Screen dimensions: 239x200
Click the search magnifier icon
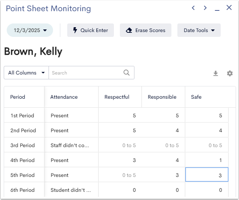click(x=127, y=73)
